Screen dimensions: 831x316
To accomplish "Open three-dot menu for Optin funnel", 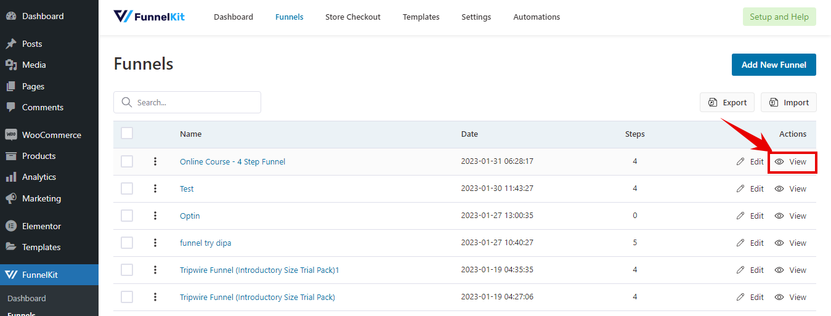I will tap(155, 216).
